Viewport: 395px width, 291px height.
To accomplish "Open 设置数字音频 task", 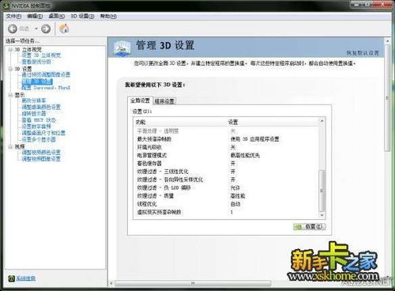I will [x=36, y=127].
